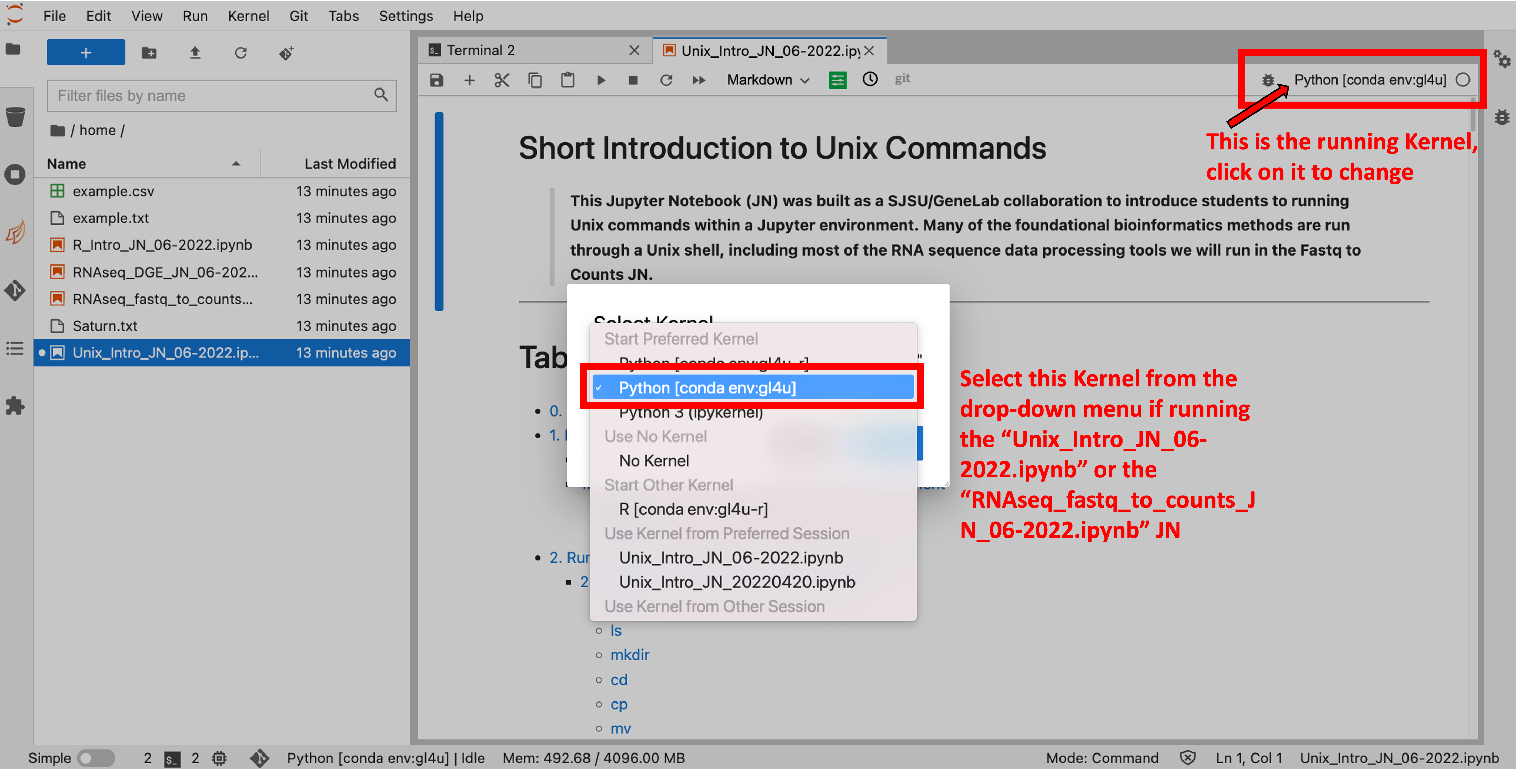Image resolution: width=1516 pixels, height=770 pixels.
Task: Refresh the file list
Action: (241, 53)
